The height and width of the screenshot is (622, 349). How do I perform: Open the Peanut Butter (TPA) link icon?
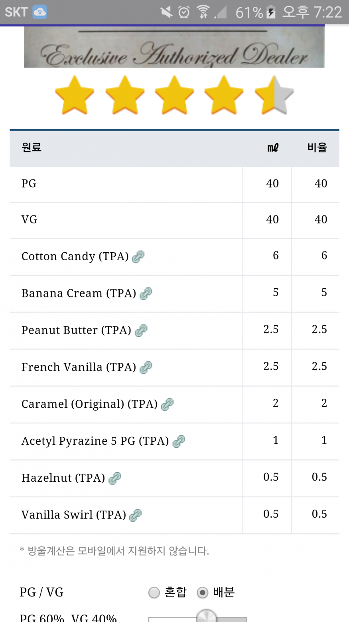point(141,330)
